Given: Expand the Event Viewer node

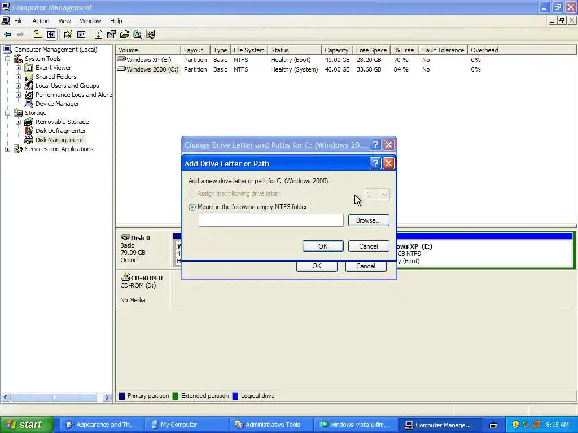Looking at the screenshot, I should click(18, 68).
